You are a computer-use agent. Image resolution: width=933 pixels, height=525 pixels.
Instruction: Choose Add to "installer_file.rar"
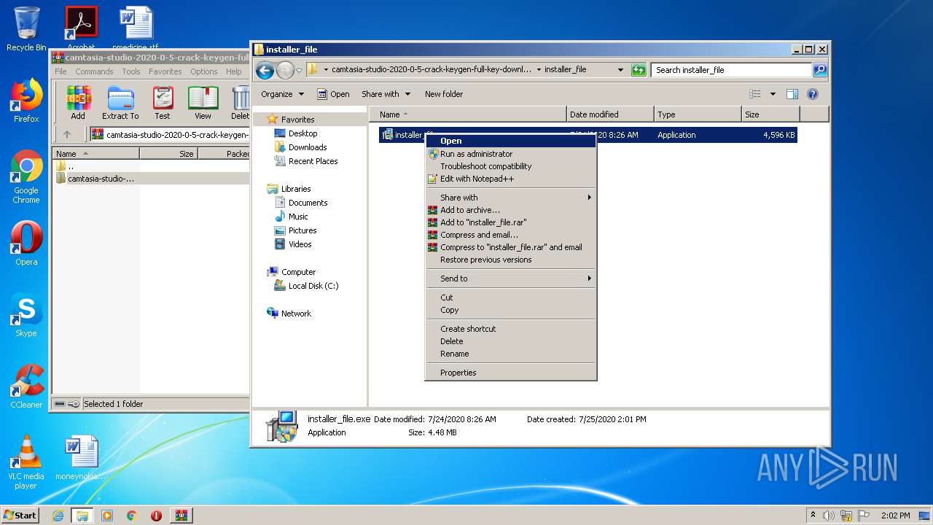click(511, 222)
